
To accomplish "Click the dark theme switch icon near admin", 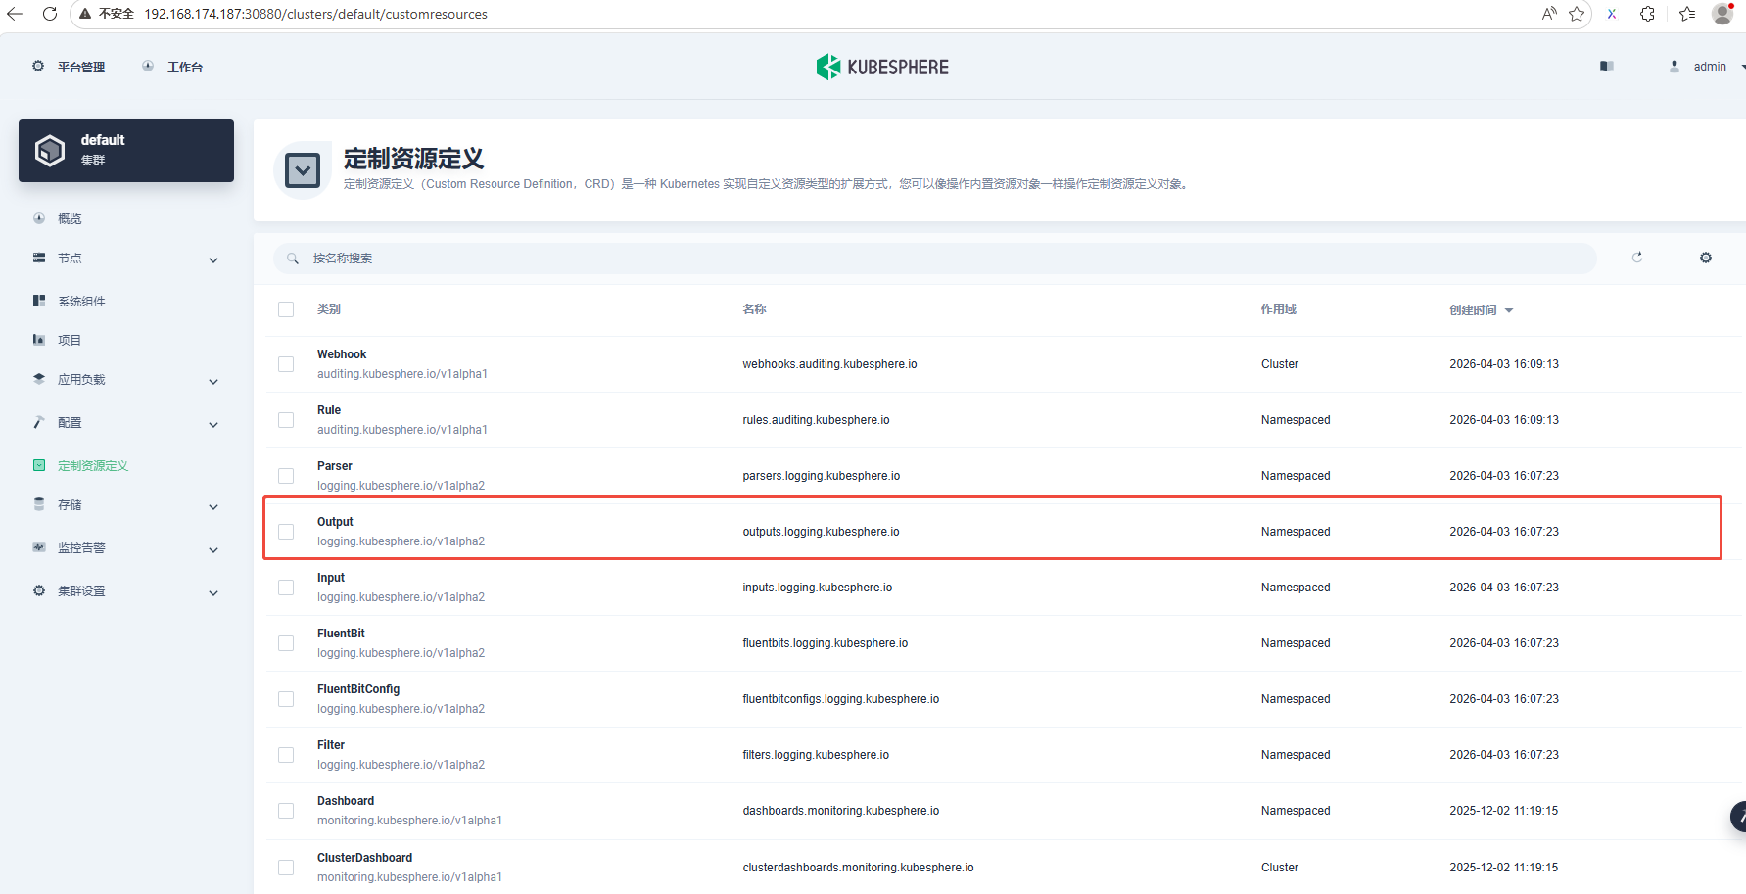I will tap(1607, 66).
